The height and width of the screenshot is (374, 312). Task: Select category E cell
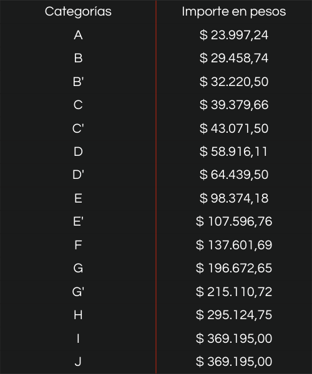click(78, 198)
